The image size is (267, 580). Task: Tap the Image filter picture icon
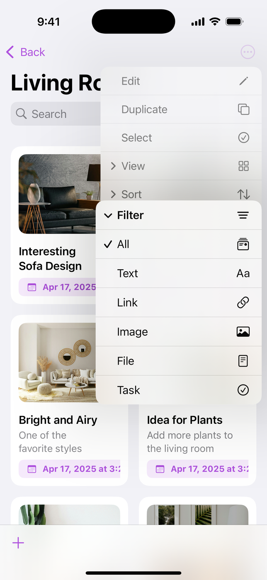[x=243, y=332]
